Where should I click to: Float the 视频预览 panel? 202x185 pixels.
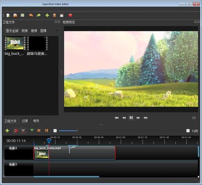tap(195, 22)
